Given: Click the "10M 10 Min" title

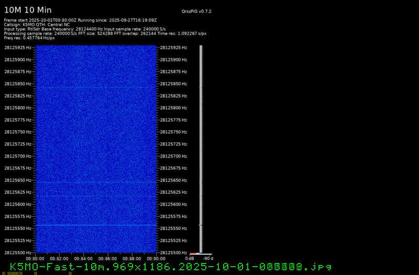Looking at the screenshot, I should click(28, 9).
